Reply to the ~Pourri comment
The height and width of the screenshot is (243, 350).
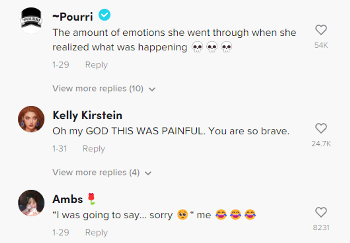tap(96, 65)
